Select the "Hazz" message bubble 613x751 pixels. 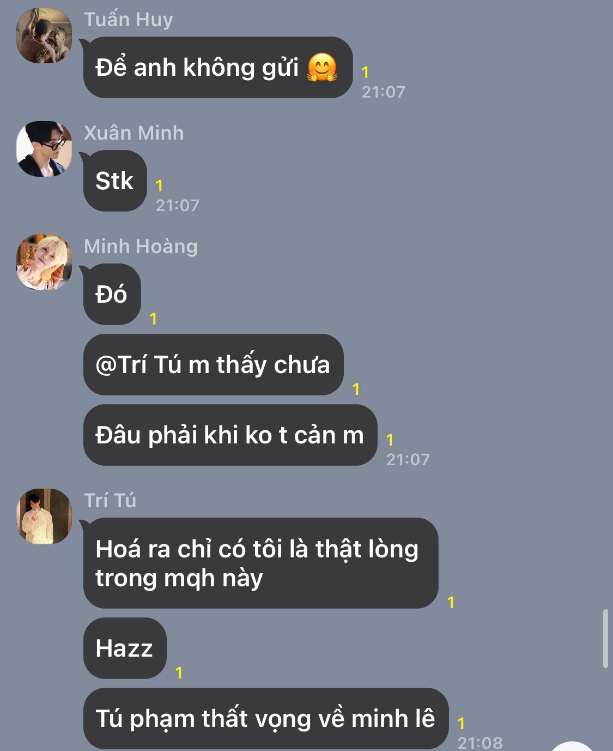(125, 648)
